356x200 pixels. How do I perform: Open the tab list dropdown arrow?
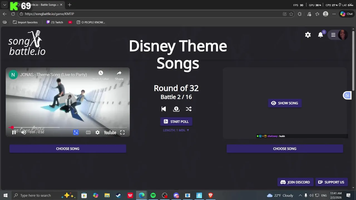click(5, 5)
